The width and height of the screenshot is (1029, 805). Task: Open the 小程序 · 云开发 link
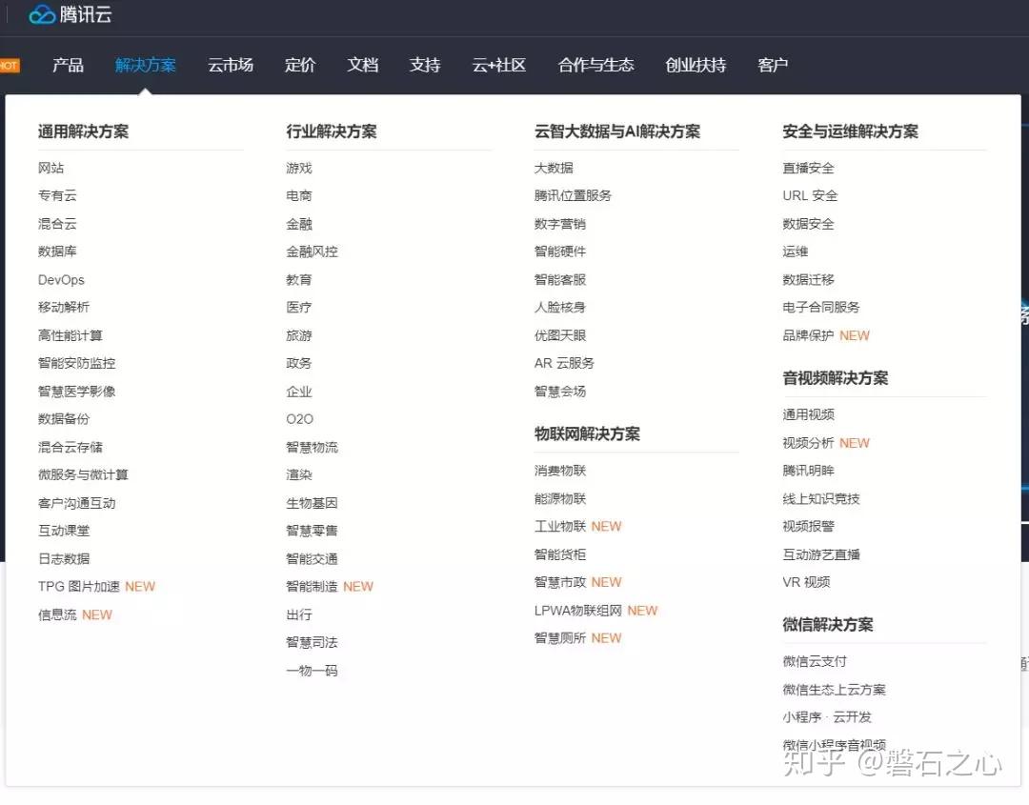click(x=827, y=717)
